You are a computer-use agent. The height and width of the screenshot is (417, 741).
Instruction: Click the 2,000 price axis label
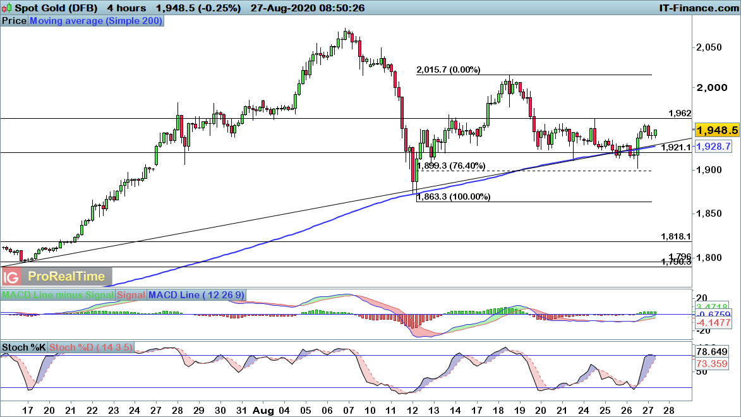[712, 87]
